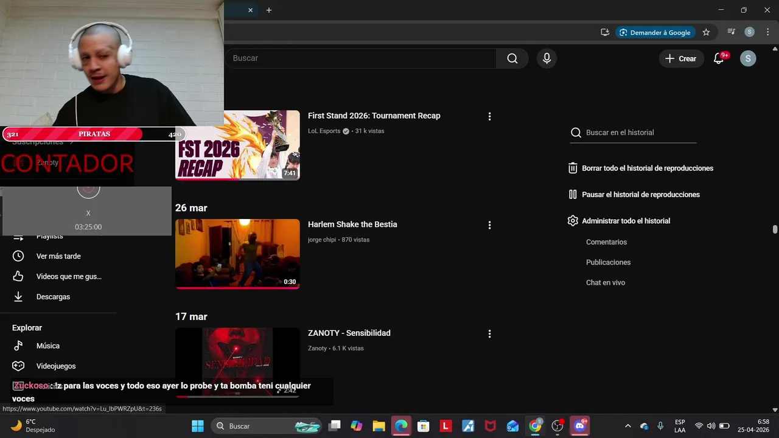Click the taskbar volume speaker icon
The width and height of the screenshot is (779, 438).
[x=711, y=426]
